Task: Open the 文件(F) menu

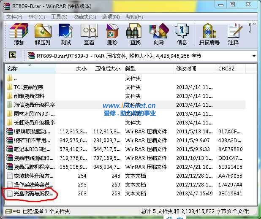Action: [14, 17]
